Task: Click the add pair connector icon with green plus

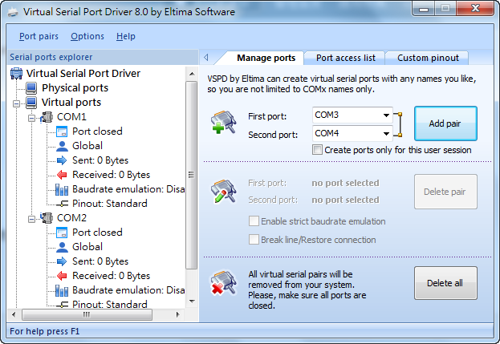Action: click(224, 123)
